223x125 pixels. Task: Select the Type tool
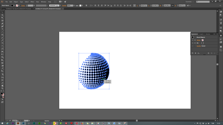coord(2,29)
